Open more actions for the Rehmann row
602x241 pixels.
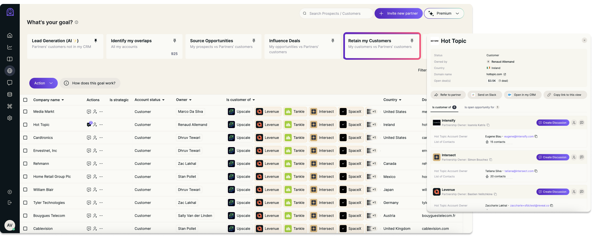tap(101, 164)
